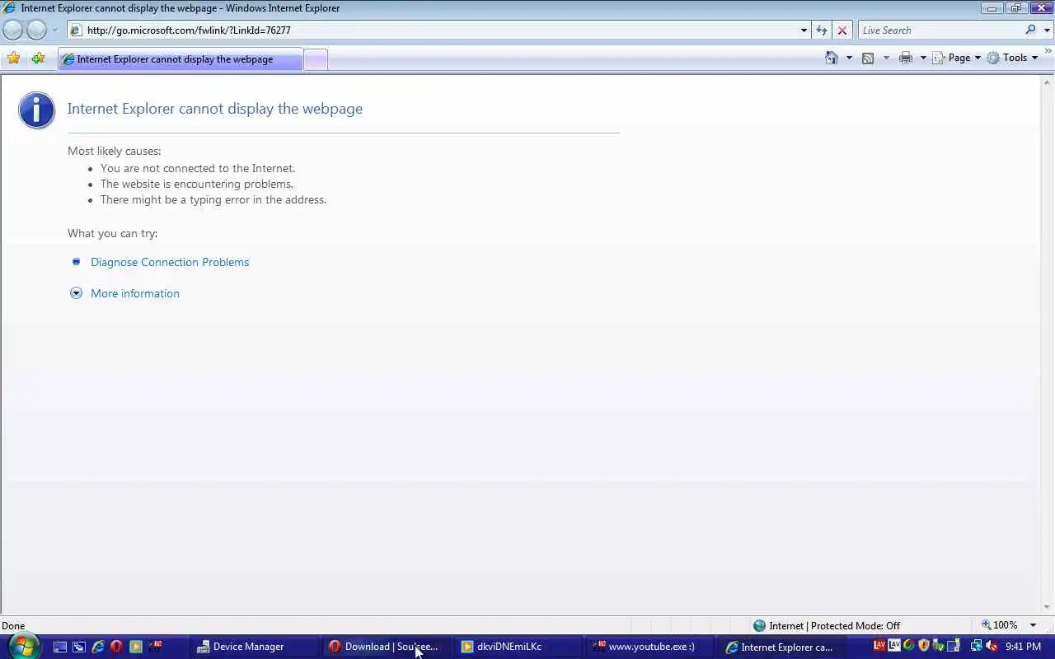
Task: Stop loading with the red X icon
Action: pyautogui.click(x=842, y=30)
